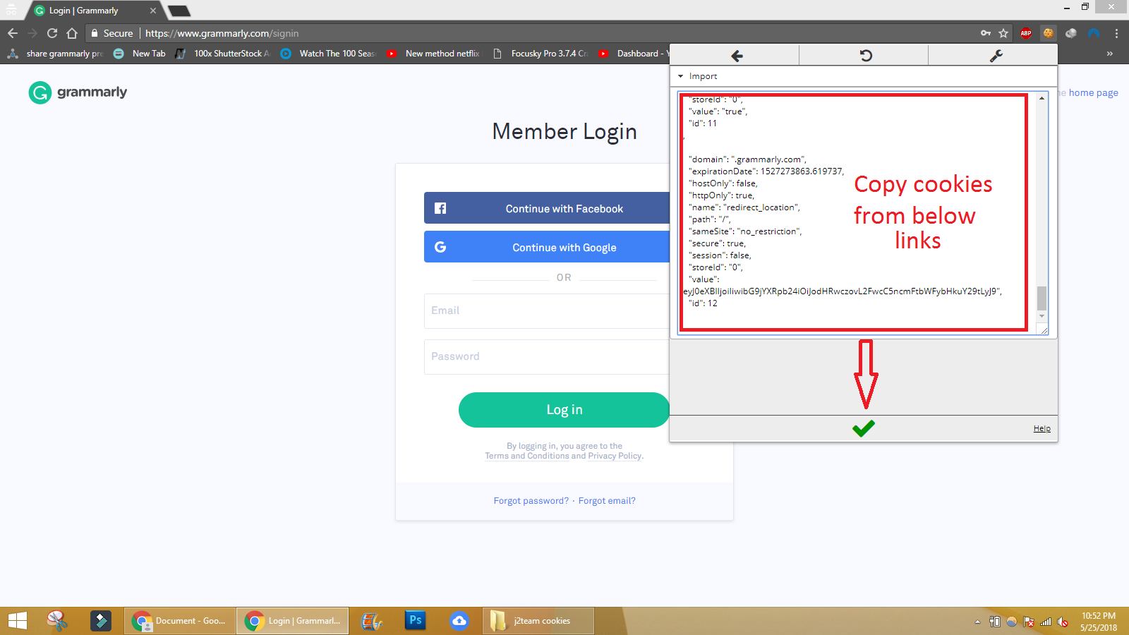This screenshot has height=635, width=1129.
Task: Click the Password input field
Action: 547,357
